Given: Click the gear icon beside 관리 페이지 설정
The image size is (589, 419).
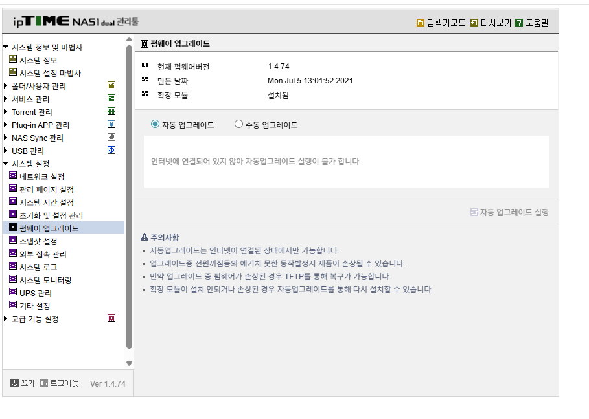Looking at the screenshot, I should click(x=13, y=189).
